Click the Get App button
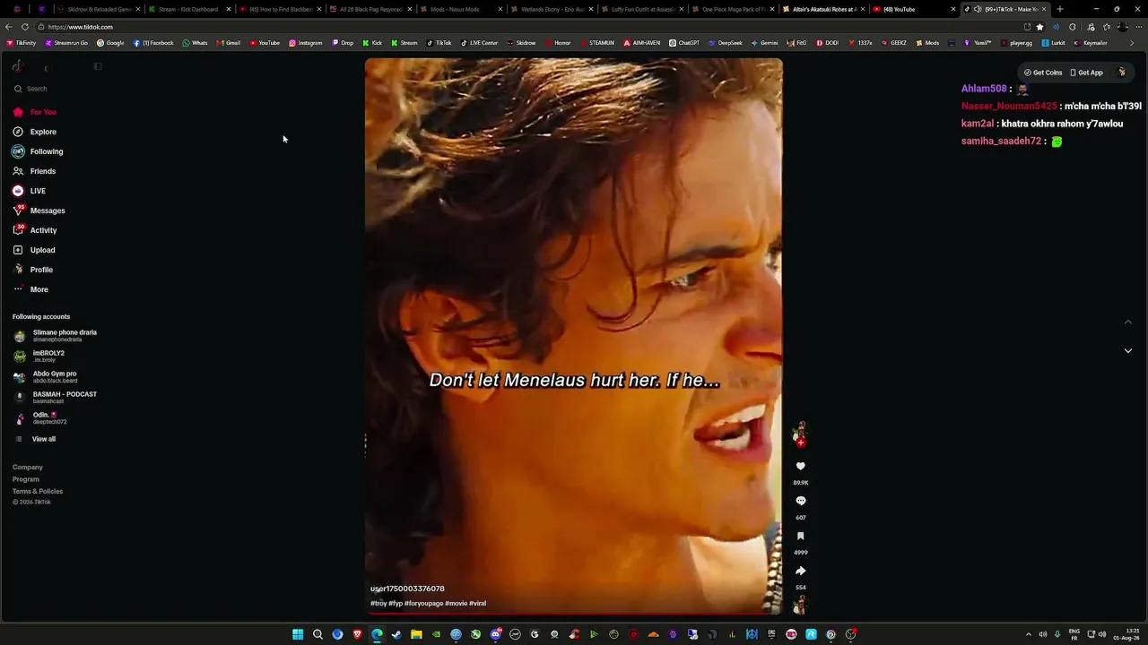This screenshot has height=645, width=1148. tap(1087, 73)
